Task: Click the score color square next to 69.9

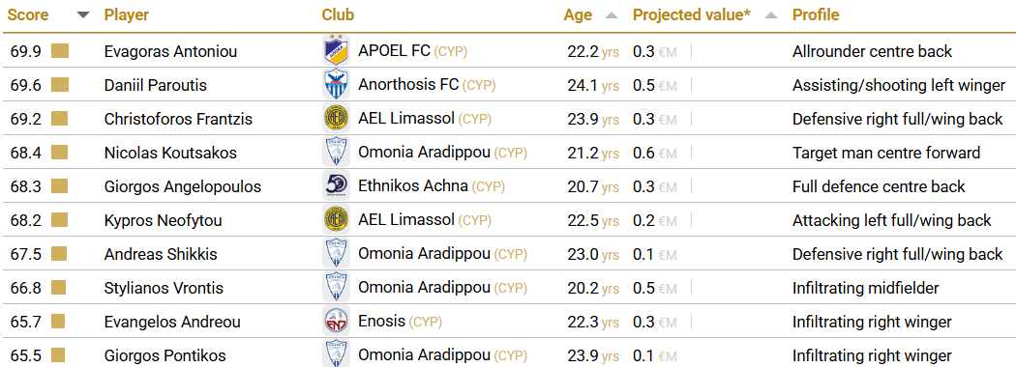Action: pos(60,51)
